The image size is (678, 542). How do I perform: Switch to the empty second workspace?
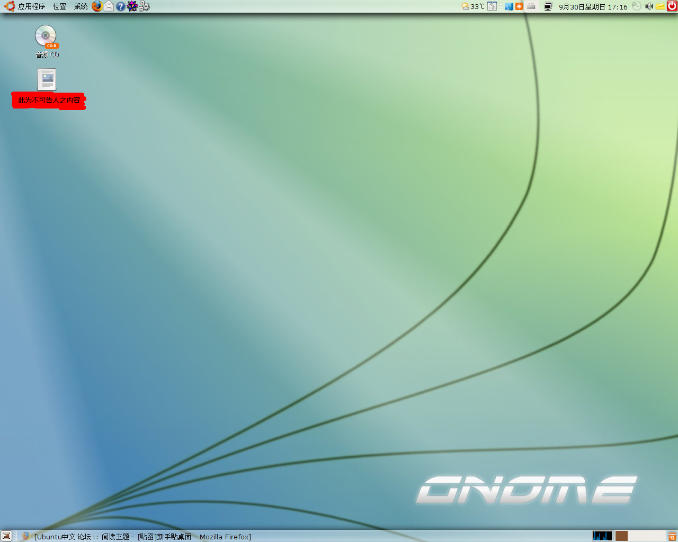pos(634,536)
